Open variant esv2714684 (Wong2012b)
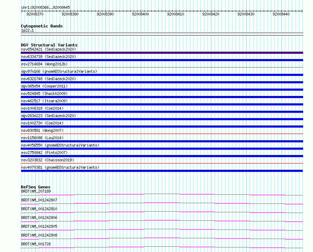 click(44, 64)
